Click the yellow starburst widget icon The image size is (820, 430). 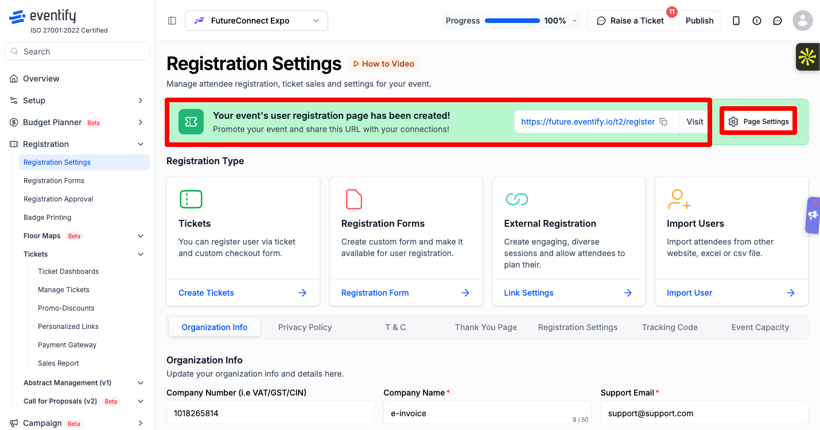[x=807, y=57]
